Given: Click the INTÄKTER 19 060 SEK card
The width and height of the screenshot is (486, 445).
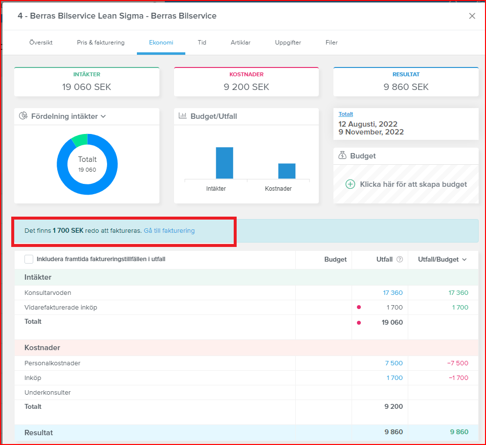Looking at the screenshot, I should click(87, 82).
